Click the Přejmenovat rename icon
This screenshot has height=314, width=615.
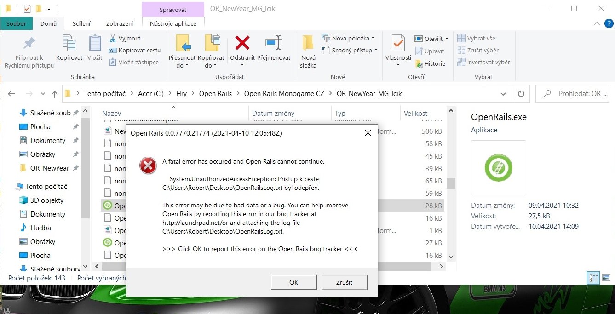pyautogui.click(x=274, y=43)
